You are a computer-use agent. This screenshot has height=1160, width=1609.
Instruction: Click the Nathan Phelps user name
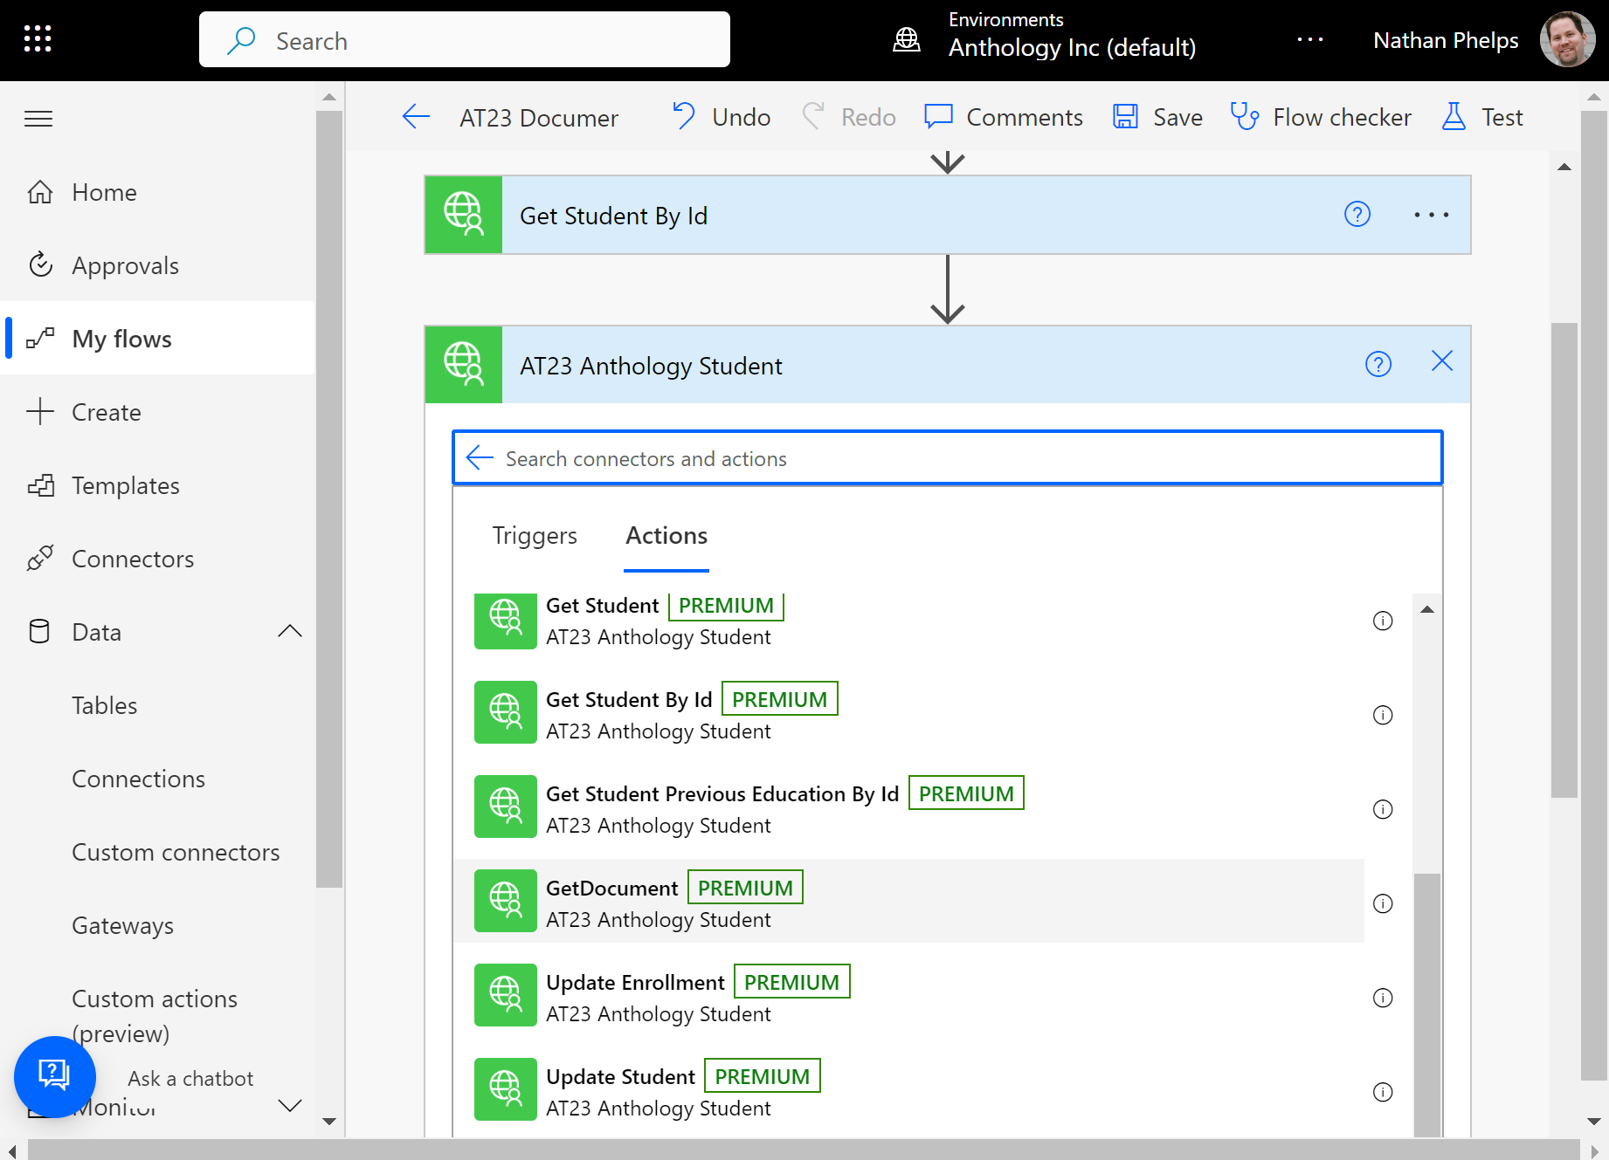click(x=1446, y=40)
